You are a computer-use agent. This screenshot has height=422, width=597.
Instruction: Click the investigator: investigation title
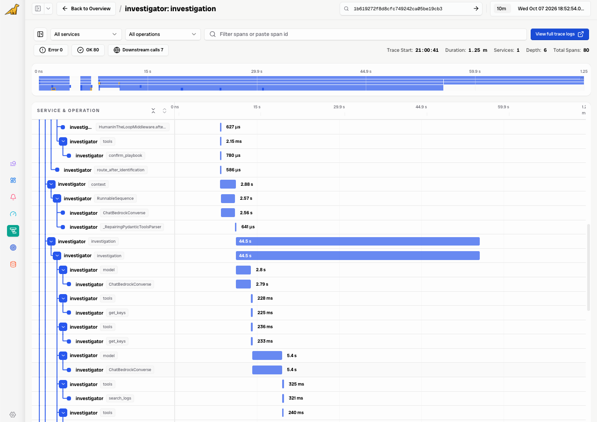171,8
